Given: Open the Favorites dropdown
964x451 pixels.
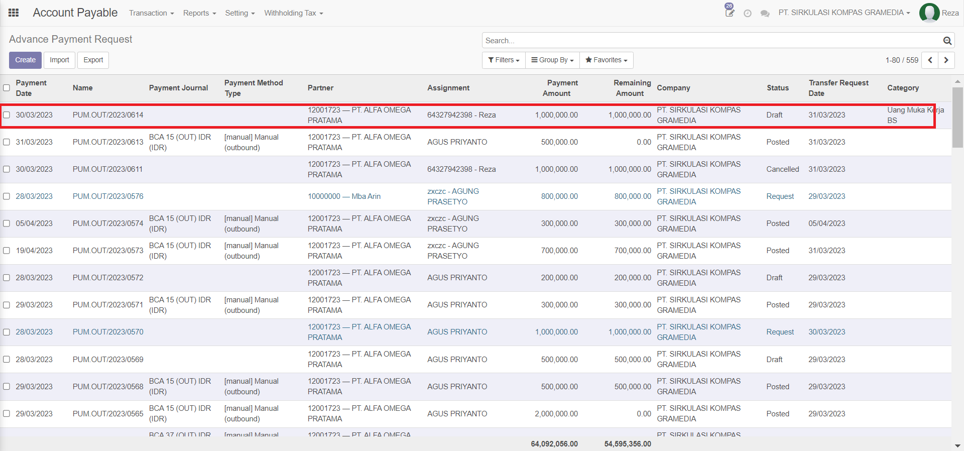Looking at the screenshot, I should click(x=606, y=60).
